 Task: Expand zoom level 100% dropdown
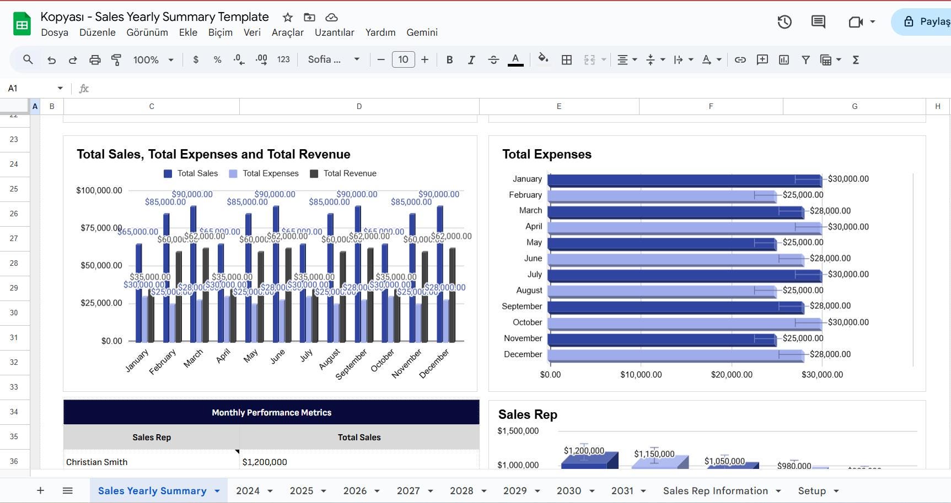(x=171, y=60)
